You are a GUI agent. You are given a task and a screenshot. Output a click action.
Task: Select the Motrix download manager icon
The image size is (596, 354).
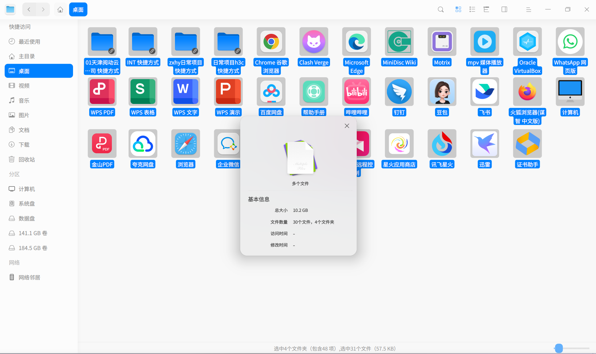(442, 42)
